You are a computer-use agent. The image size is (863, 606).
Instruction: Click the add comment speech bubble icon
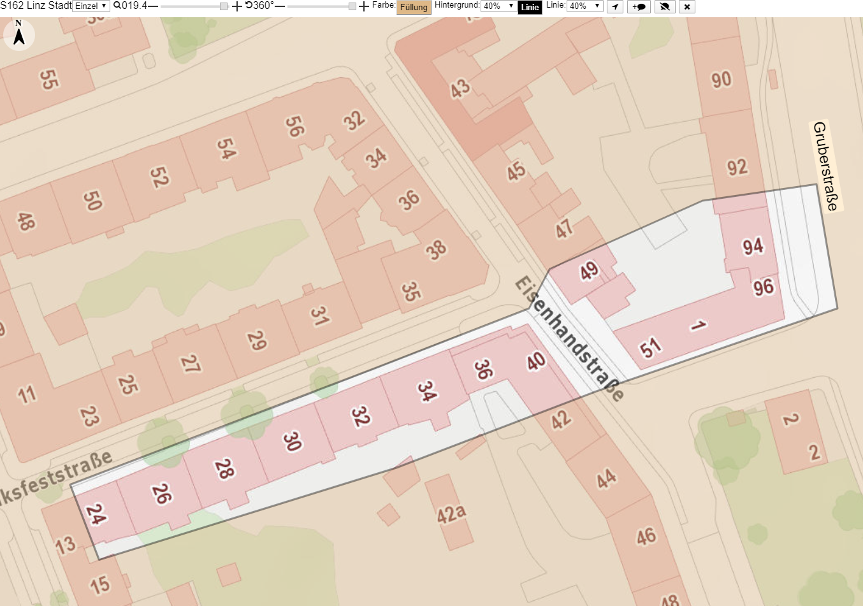[639, 7]
